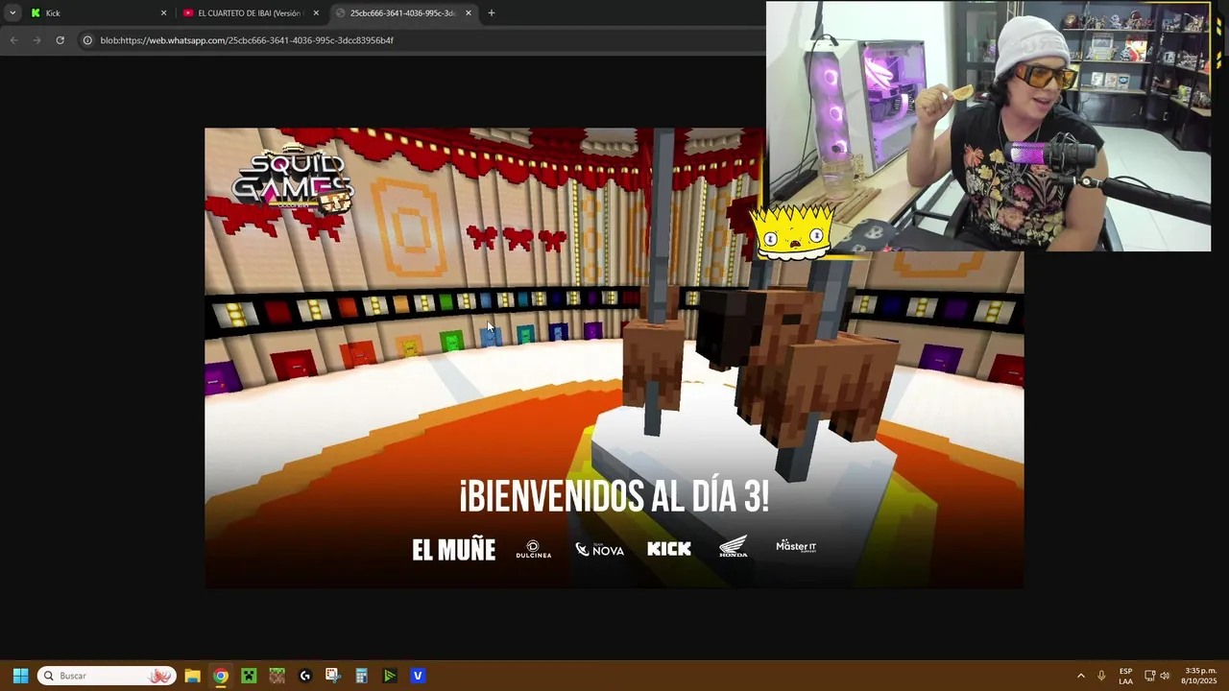Image resolution: width=1229 pixels, height=691 pixels.
Task: Open File Explorer from the taskbar
Action: (192, 676)
